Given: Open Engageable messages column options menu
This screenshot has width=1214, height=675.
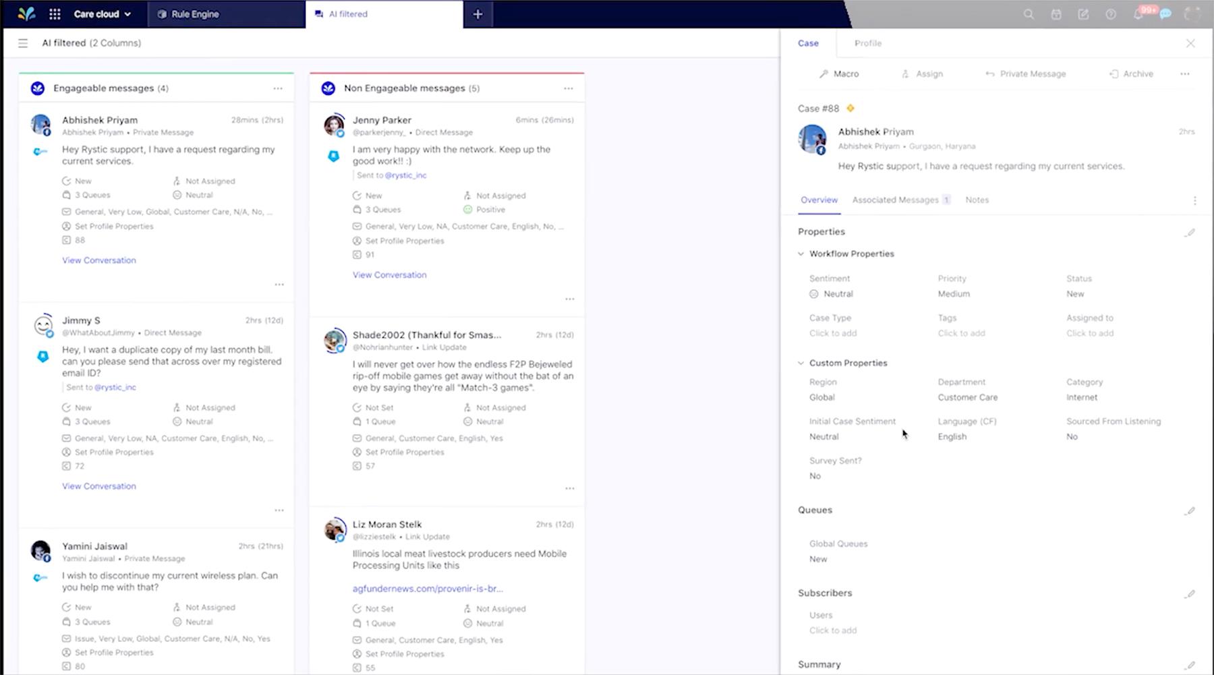Looking at the screenshot, I should (279, 88).
